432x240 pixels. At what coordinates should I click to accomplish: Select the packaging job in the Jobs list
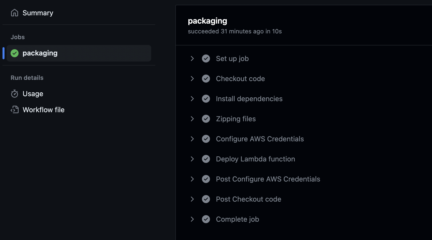click(40, 53)
